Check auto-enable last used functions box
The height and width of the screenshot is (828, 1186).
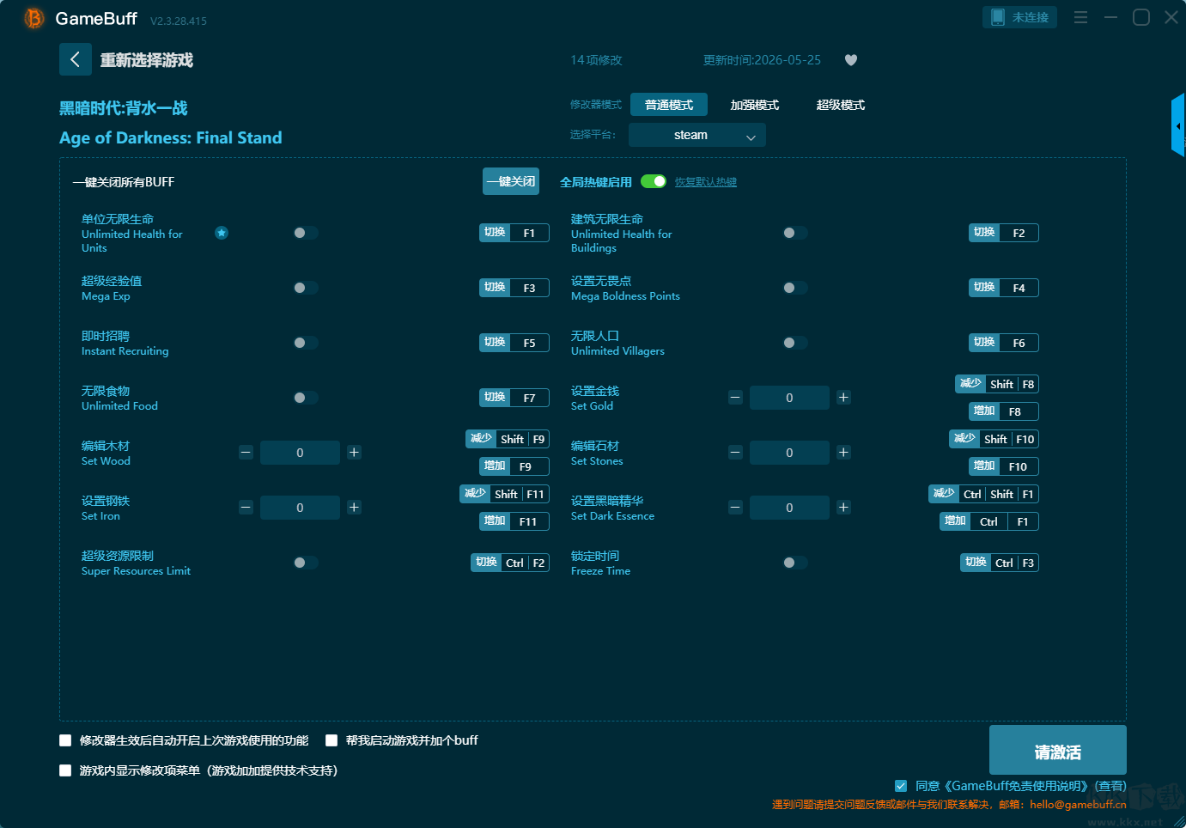(x=65, y=740)
